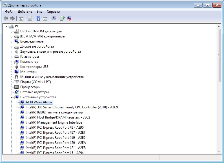Click the Uninstall device red X icon

click(x=69, y=18)
